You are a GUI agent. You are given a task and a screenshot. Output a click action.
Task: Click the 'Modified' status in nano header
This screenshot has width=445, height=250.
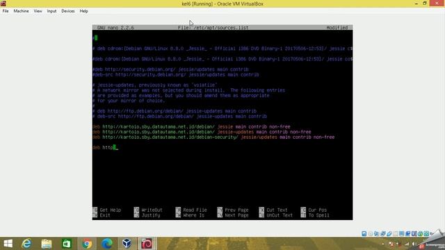tap(337, 28)
